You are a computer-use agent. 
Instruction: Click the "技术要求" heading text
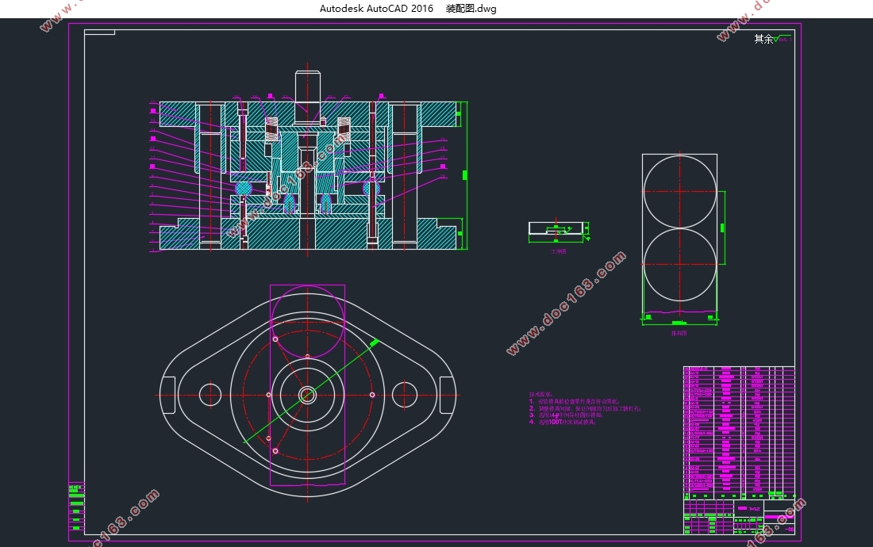540,394
